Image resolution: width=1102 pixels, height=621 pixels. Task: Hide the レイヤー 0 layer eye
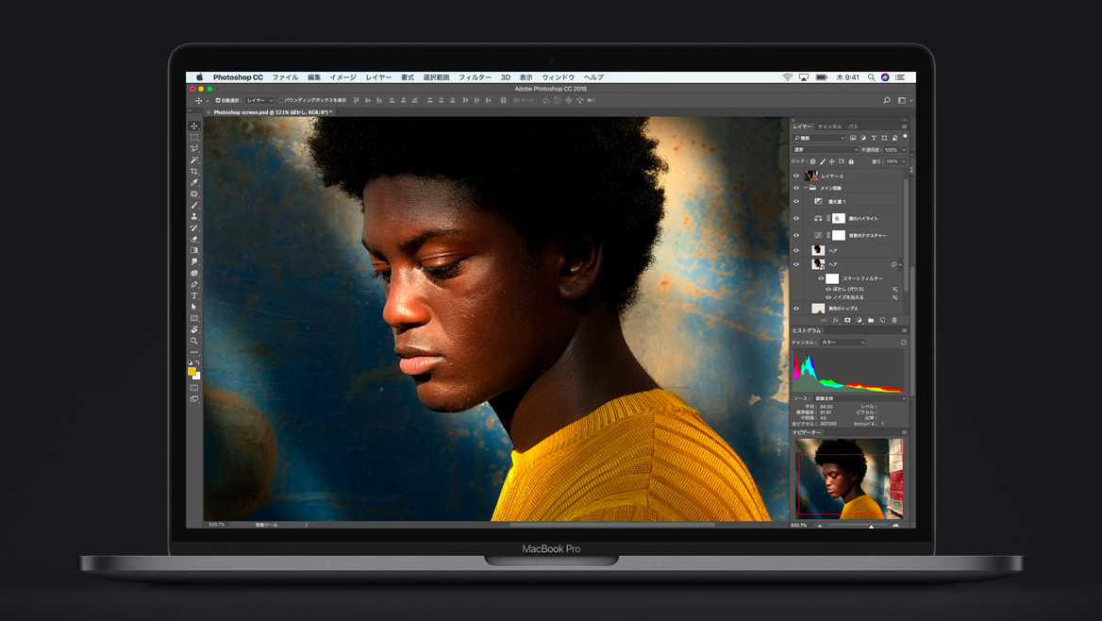tap(796, 176)
